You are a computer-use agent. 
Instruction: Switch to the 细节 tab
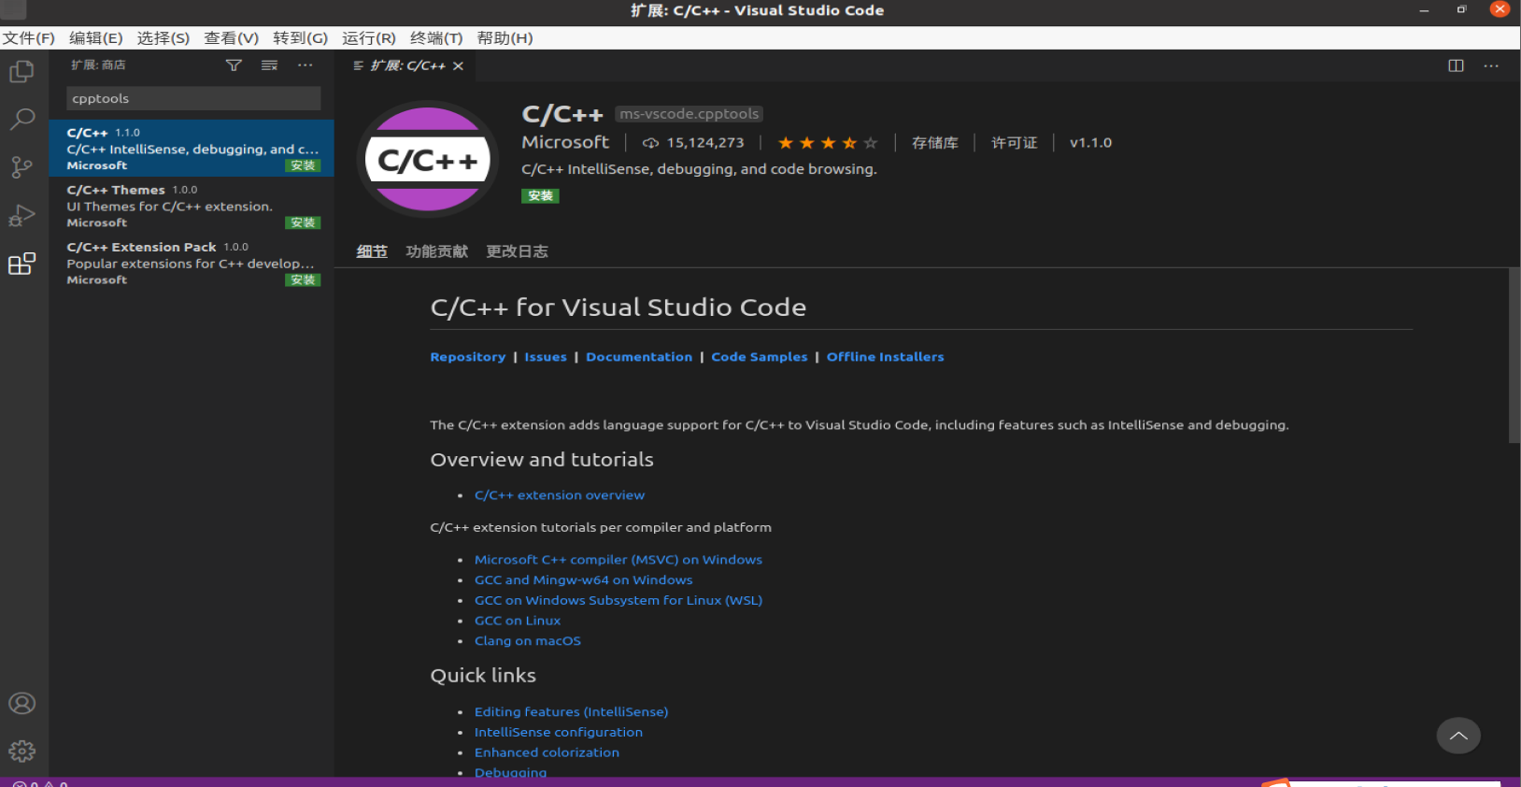[x=372, y=251]
